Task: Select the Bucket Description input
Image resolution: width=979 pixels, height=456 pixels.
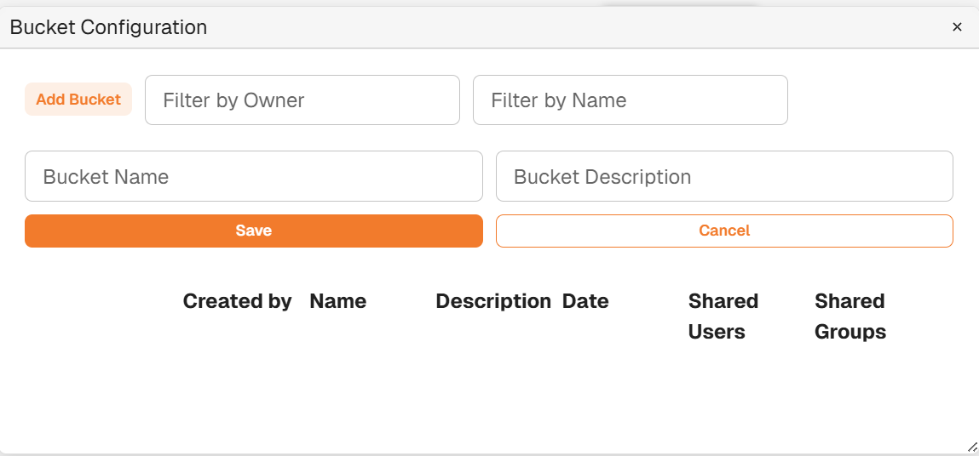Action: 724,177
